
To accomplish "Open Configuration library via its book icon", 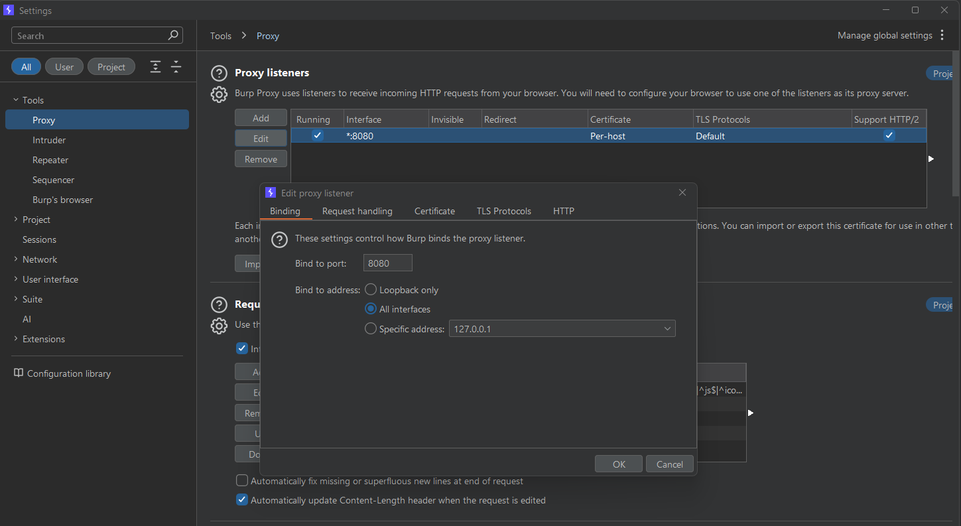I will pyautogui.click(x=18, y=373).
